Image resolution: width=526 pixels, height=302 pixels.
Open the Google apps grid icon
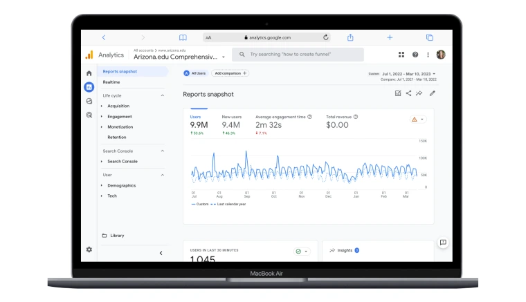[x=401, y=55]
